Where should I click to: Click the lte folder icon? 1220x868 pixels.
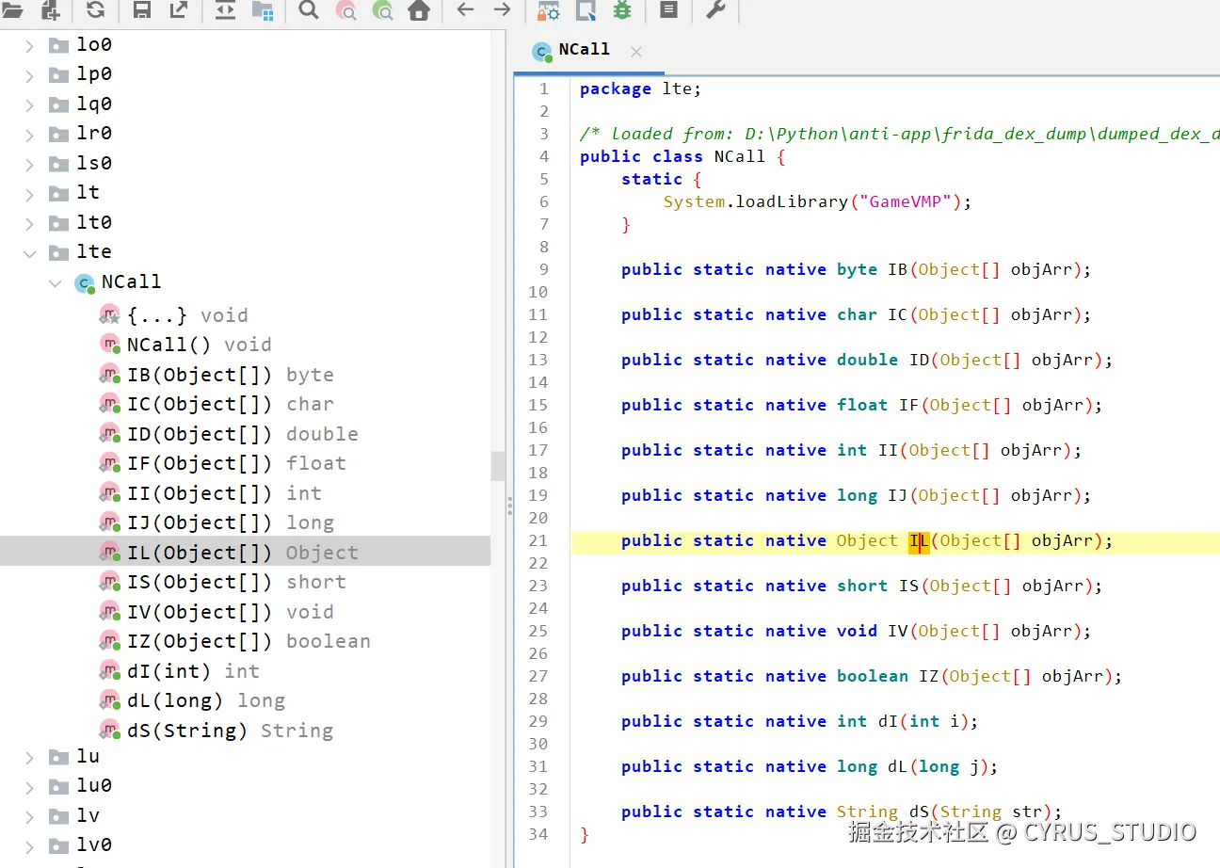click(59, 252)
